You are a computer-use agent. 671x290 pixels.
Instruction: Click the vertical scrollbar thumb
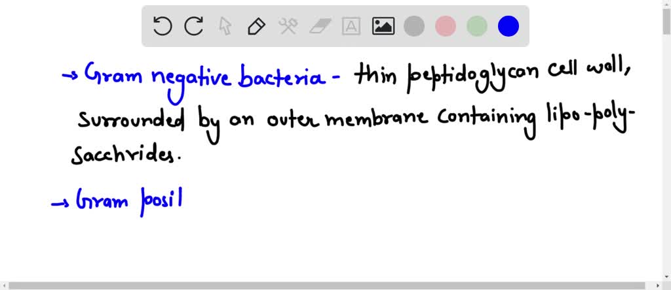click(666, 22)
